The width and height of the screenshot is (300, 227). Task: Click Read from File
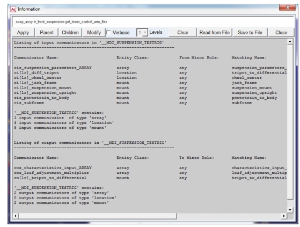coord(215,33)
